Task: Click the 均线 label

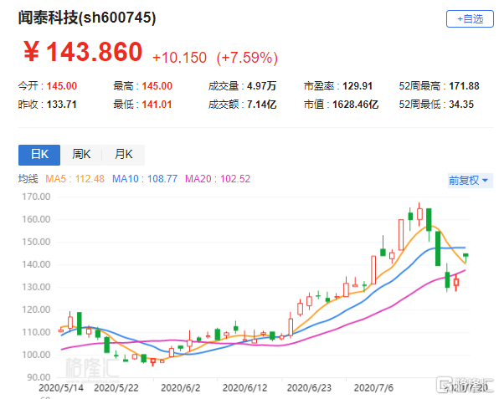Action: (x=28, y=179)
